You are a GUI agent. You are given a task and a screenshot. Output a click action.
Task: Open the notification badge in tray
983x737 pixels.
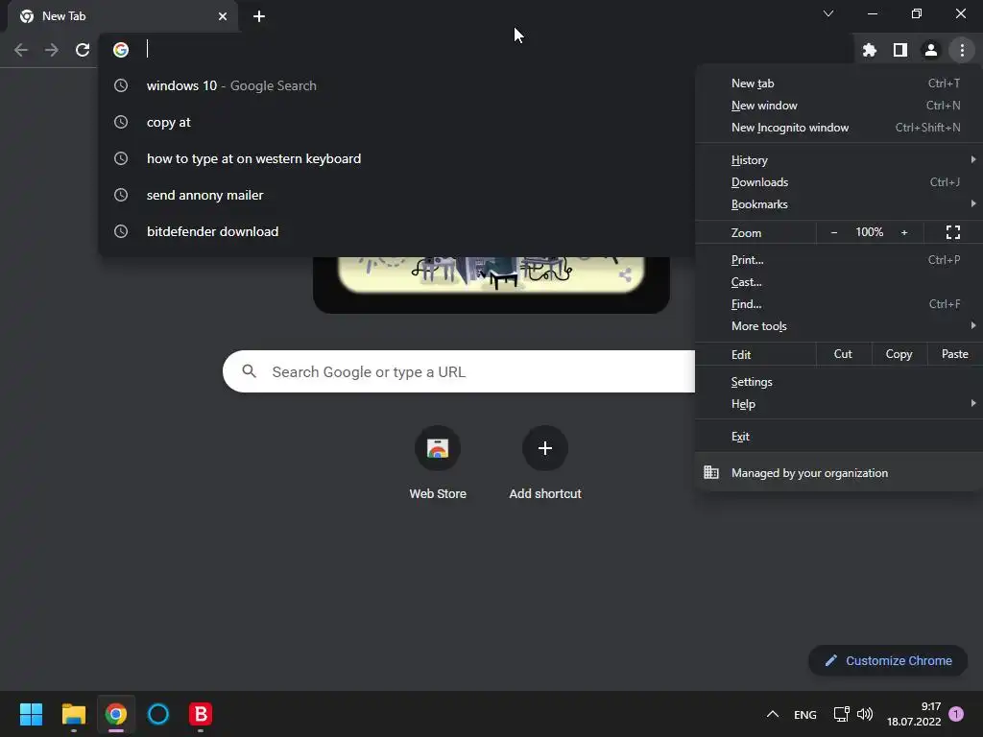point(956,714)
